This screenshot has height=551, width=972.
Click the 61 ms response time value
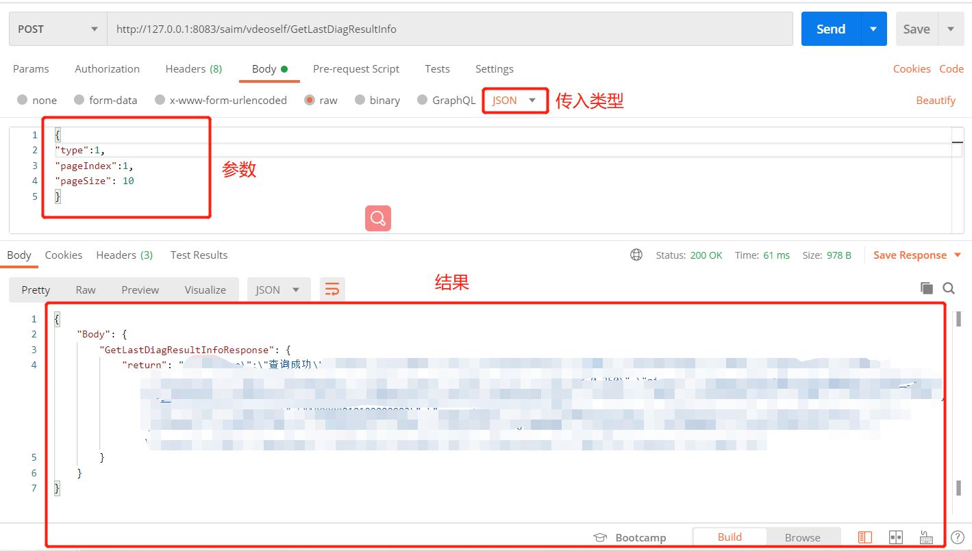777,255
